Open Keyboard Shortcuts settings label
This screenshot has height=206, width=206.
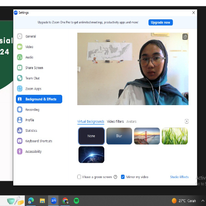coord(39,141)
